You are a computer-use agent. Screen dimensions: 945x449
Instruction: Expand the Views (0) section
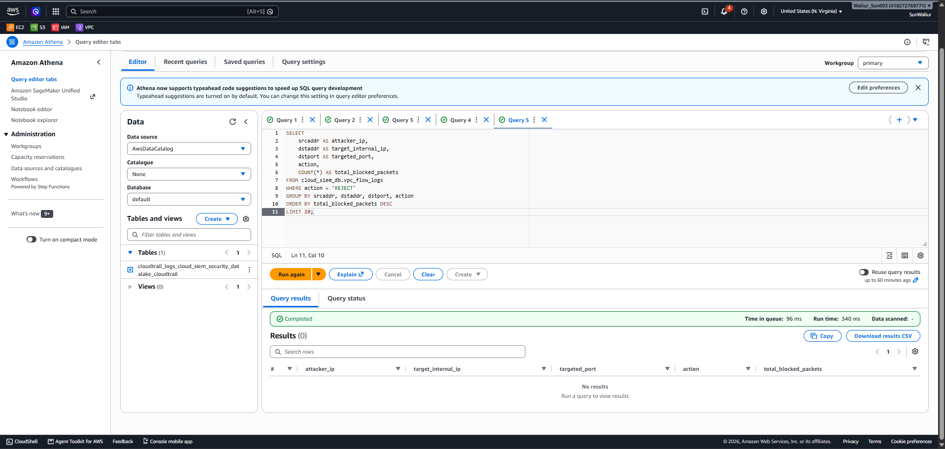pyautogui.click(x=130, y=287)
